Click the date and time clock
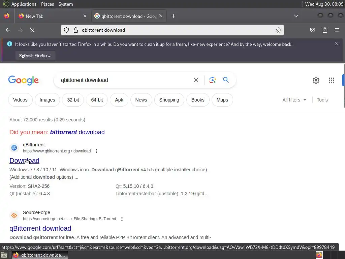345x259 pixels. (324, 4)
